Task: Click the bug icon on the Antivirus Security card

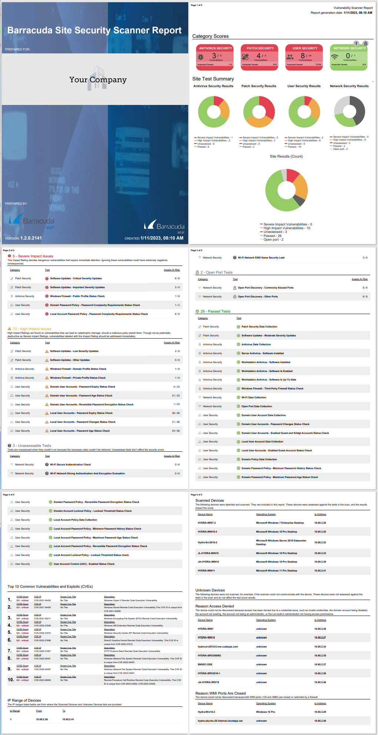Action: [x=200, y=57]
